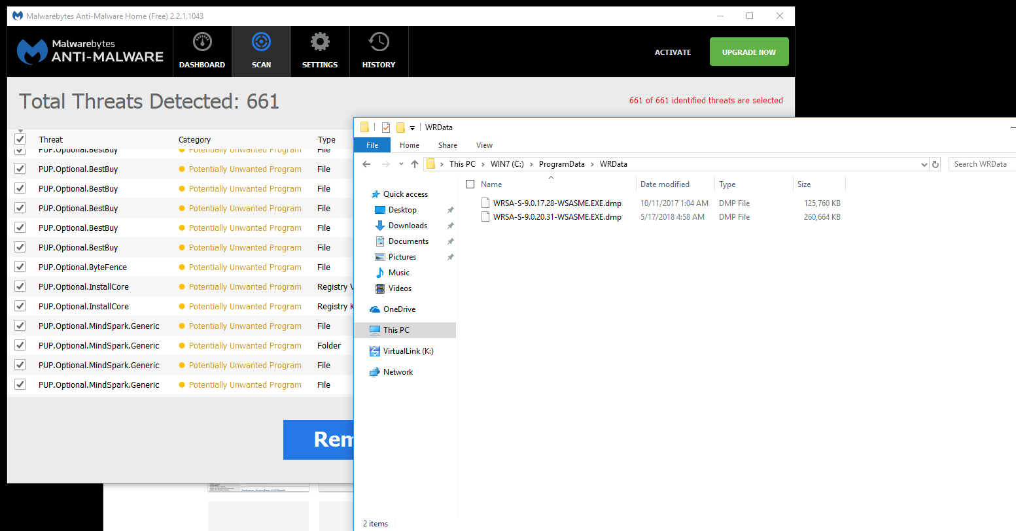Click the Malwarebytes Anti-Malware logo

pyautogui.click(x=90, y=52)
